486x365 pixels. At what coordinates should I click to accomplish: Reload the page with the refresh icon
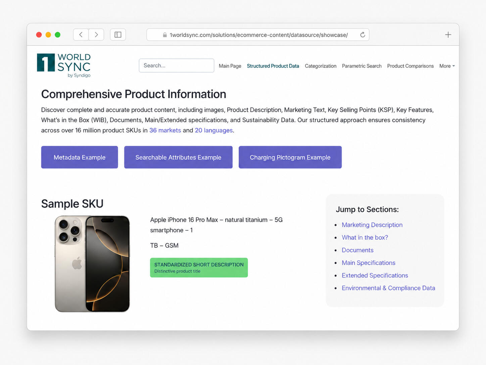click(362, 35)
